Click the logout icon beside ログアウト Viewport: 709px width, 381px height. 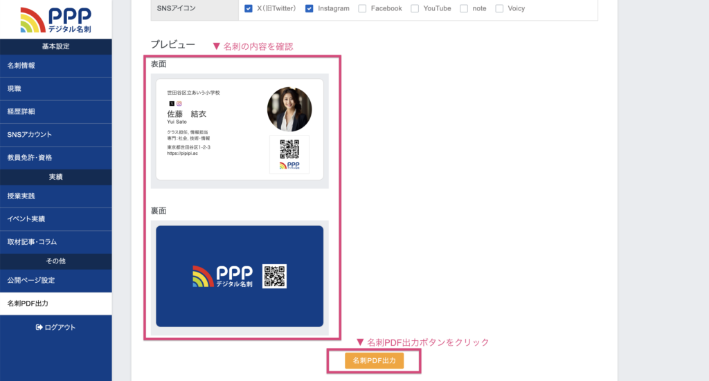(x=39, y=327)
